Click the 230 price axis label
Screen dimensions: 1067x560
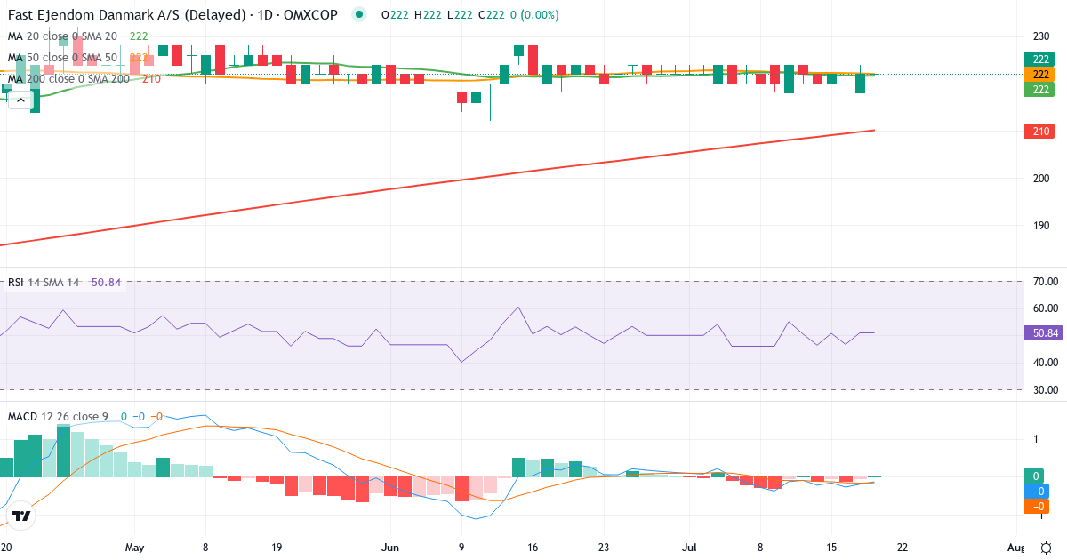click(x=1041, y=36)
